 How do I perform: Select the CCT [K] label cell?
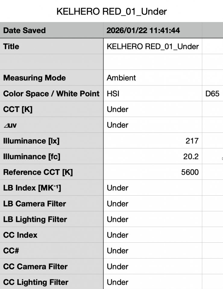point(52,109)
